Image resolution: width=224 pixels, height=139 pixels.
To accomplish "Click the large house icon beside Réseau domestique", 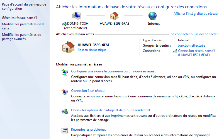I will point(68,47).
